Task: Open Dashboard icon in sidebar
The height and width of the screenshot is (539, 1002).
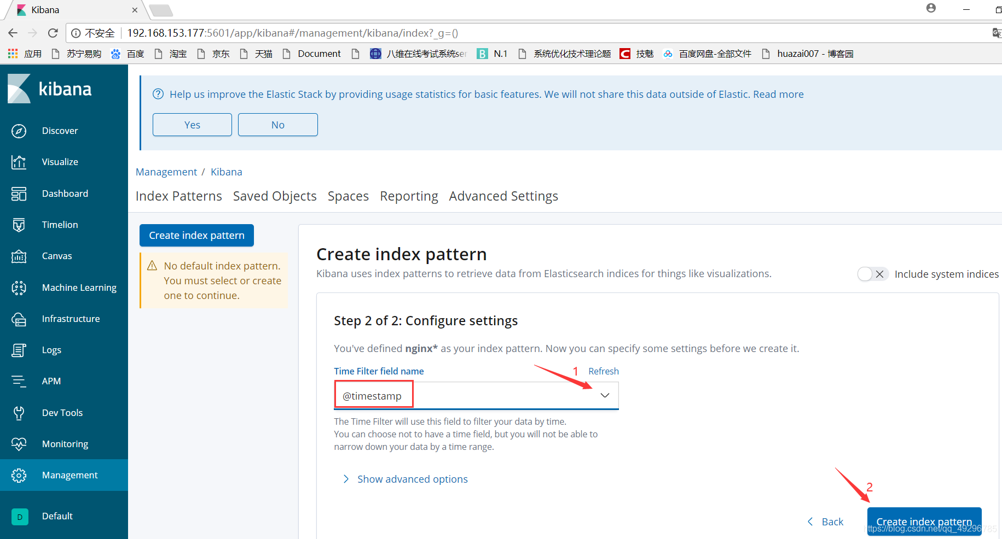Action: pos(19,194)
